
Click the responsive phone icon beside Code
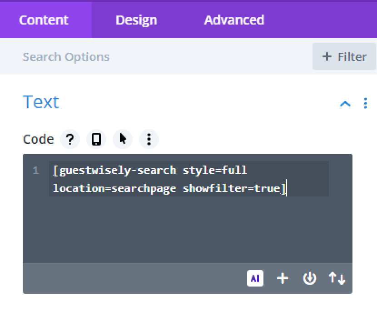coord(96,139)
